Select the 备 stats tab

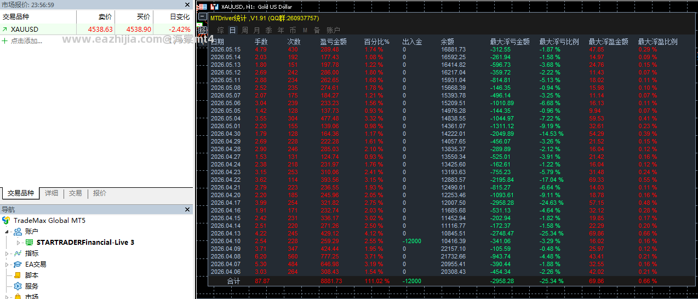click(317, 30)
